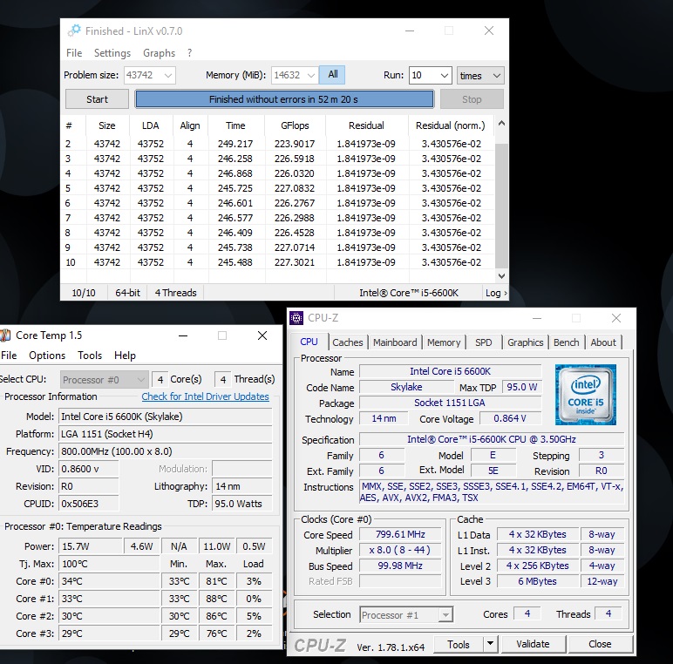Close the LinX window

[489, 30]
